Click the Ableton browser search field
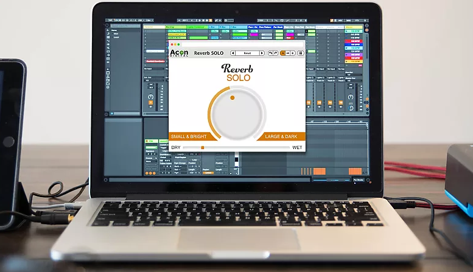Viewport: 473px width, 272px height. pos(125,26)
